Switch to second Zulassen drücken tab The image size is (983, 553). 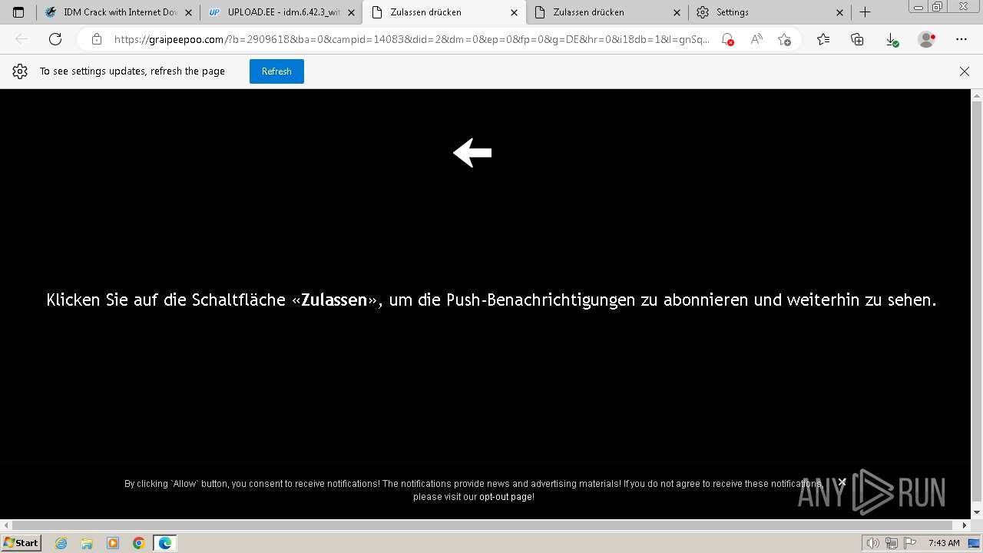[x=607, y=12]
